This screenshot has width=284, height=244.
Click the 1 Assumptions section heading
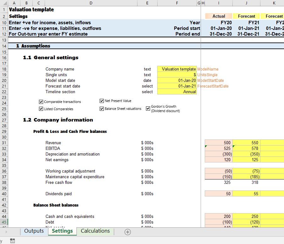(x=33, y=46)
